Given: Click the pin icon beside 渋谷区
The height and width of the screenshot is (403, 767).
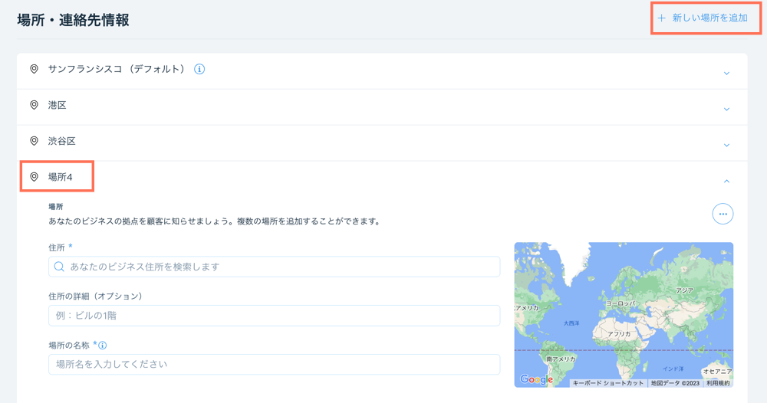Looking at the screenshot, I should pyautogui.click(x=34, y=141).
